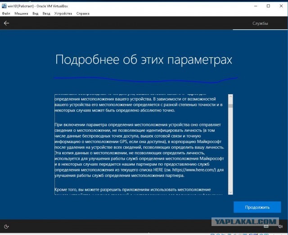288x235 pixels.
Task: Maximize the VirtualBox window
Action: tap(268, 6)
